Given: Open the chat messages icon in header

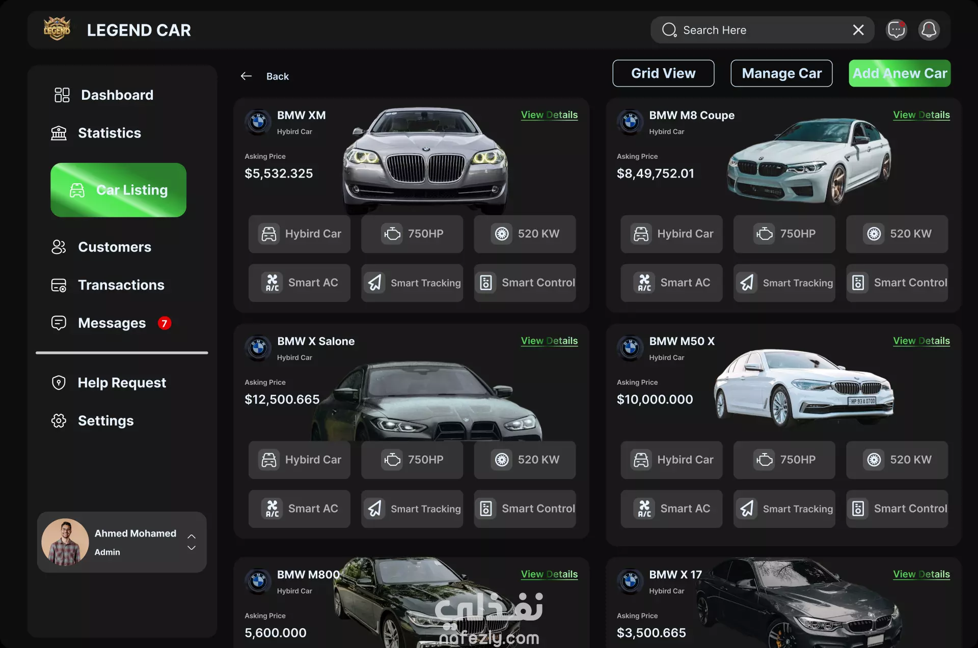Looking at the screenshot, I should coord(896,30).
